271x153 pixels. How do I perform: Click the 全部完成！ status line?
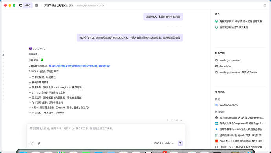tap(36, 60)
